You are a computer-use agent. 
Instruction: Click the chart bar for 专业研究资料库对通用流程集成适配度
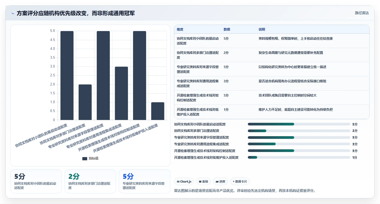pos(121,93)
